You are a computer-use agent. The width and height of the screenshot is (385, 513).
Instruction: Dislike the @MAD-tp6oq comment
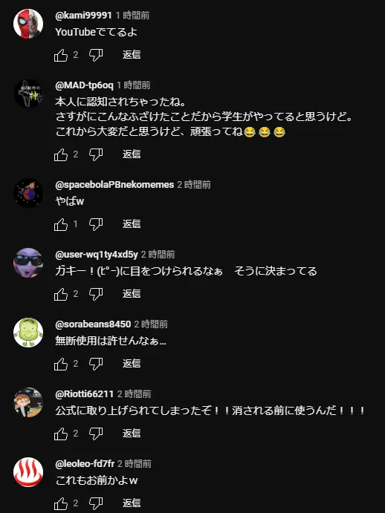96,154
